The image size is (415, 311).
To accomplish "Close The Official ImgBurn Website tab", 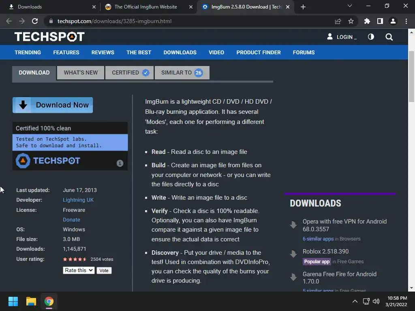I will (191, 7).
